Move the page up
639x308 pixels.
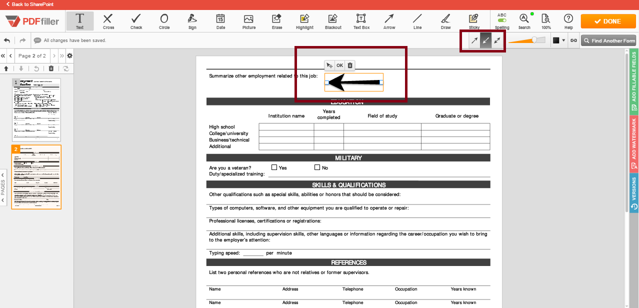(6, 68)
